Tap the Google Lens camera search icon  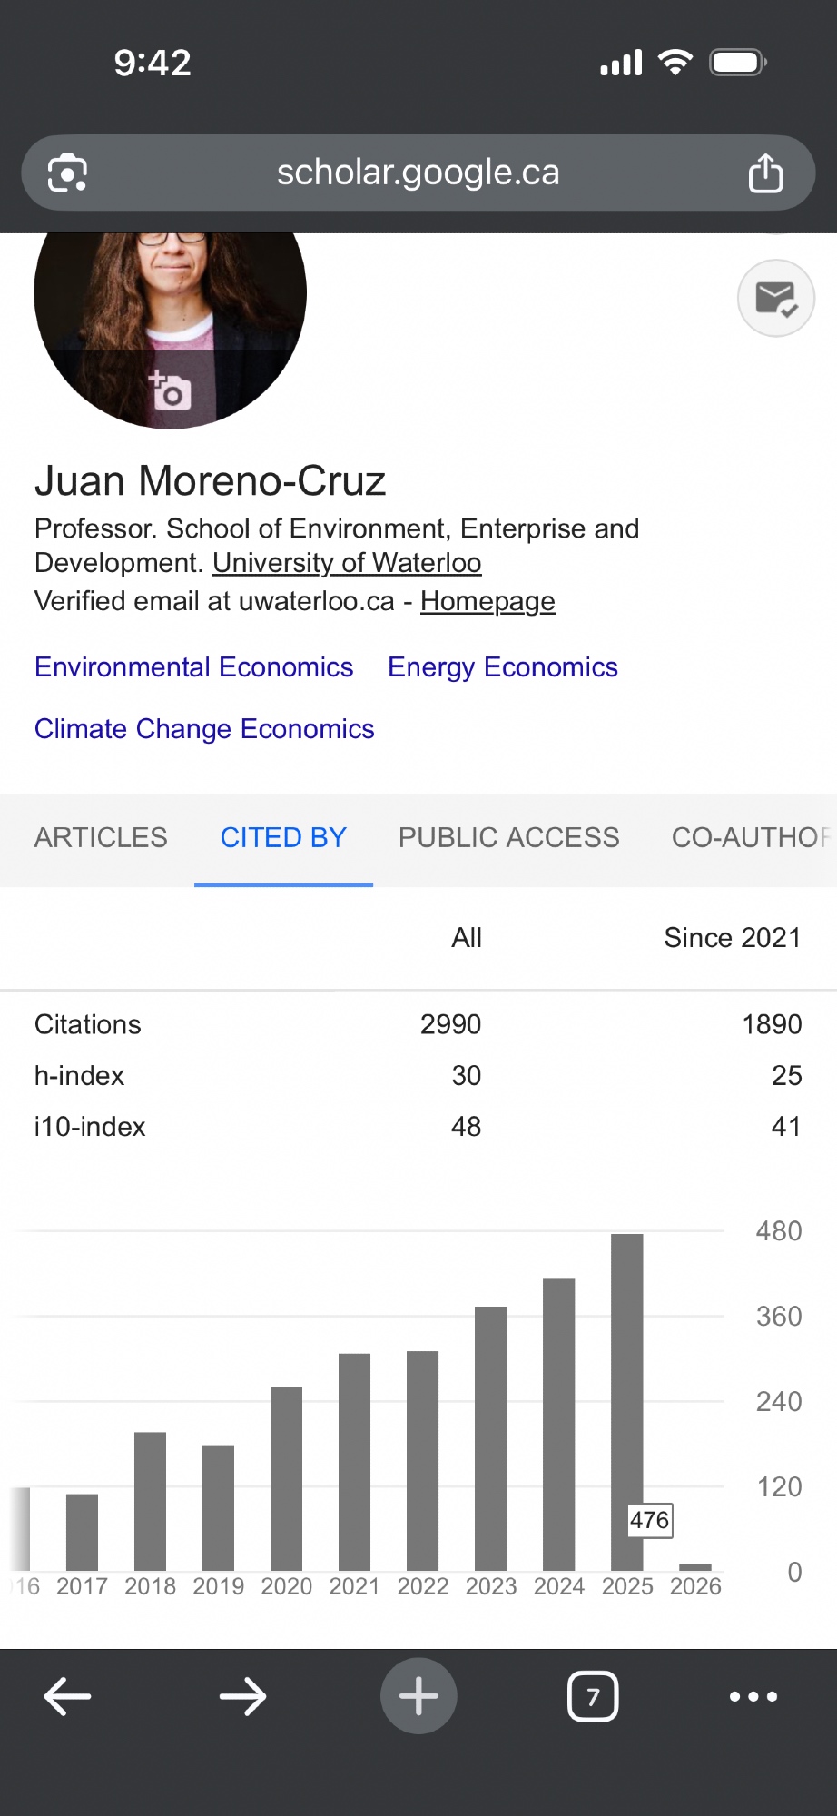pyautogui.click(x=67, y=173)
